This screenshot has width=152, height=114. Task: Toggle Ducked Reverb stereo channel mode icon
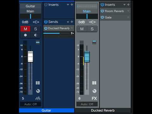94,83
